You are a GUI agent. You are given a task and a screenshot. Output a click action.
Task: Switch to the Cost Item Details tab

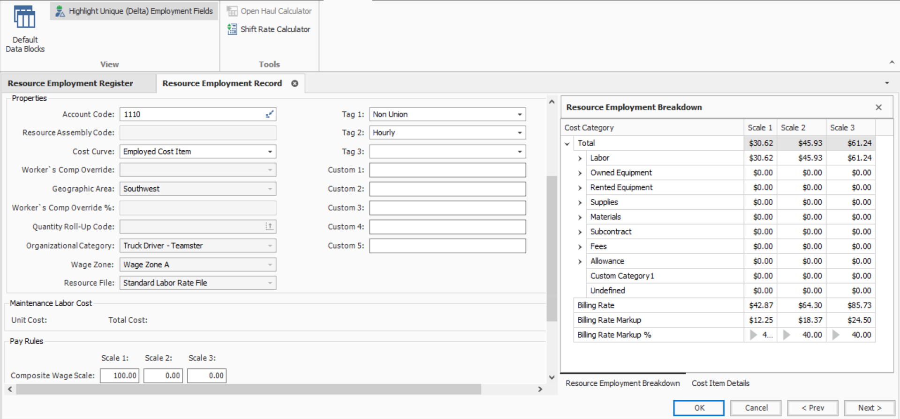pyautogui.click(x=720, y=383)
